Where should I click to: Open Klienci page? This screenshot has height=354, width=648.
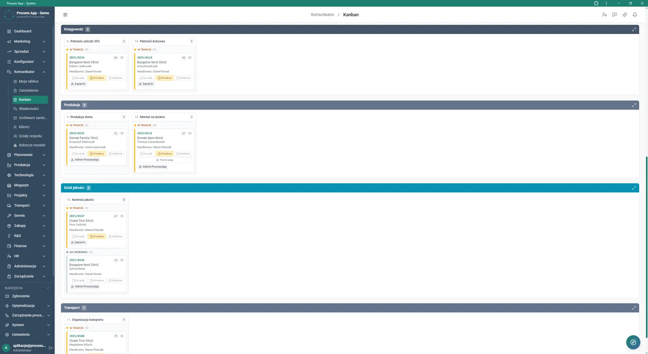pos(30,127)
